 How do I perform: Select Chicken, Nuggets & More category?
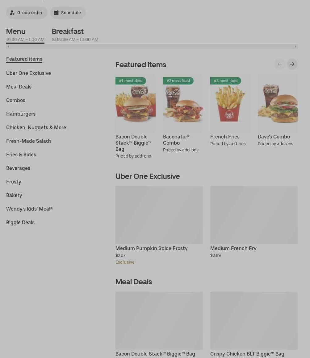(x=36, y=127)
